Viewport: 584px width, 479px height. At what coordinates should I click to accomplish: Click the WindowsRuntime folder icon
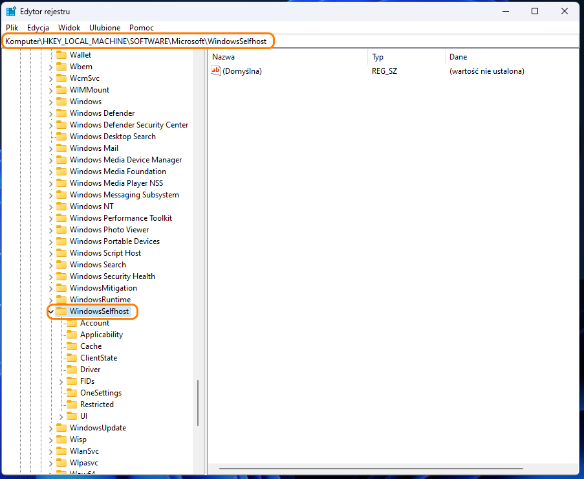[61, 299]
